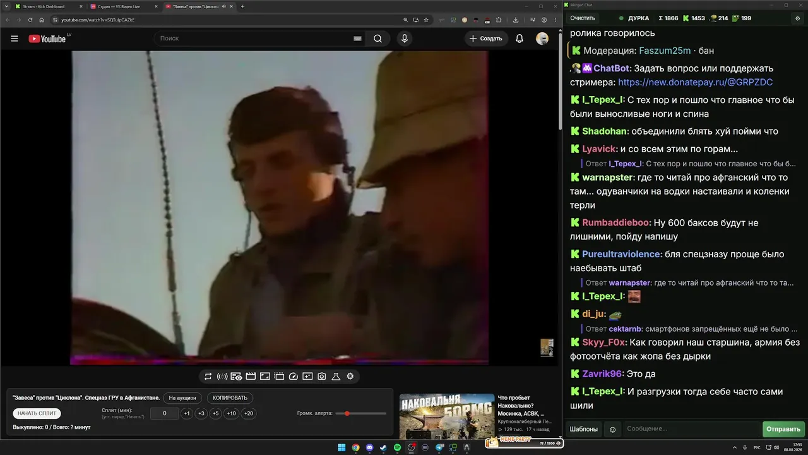The image size is (808, 455).
Task: Add +1 minute to split
Action: (x=187, y=413)
